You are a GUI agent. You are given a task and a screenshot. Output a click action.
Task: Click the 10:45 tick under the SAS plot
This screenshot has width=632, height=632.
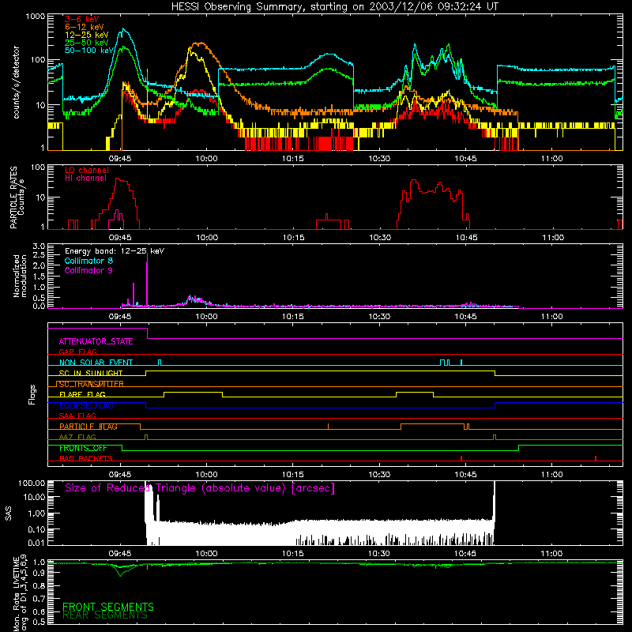pyautogui.click(x=465, y=554)
